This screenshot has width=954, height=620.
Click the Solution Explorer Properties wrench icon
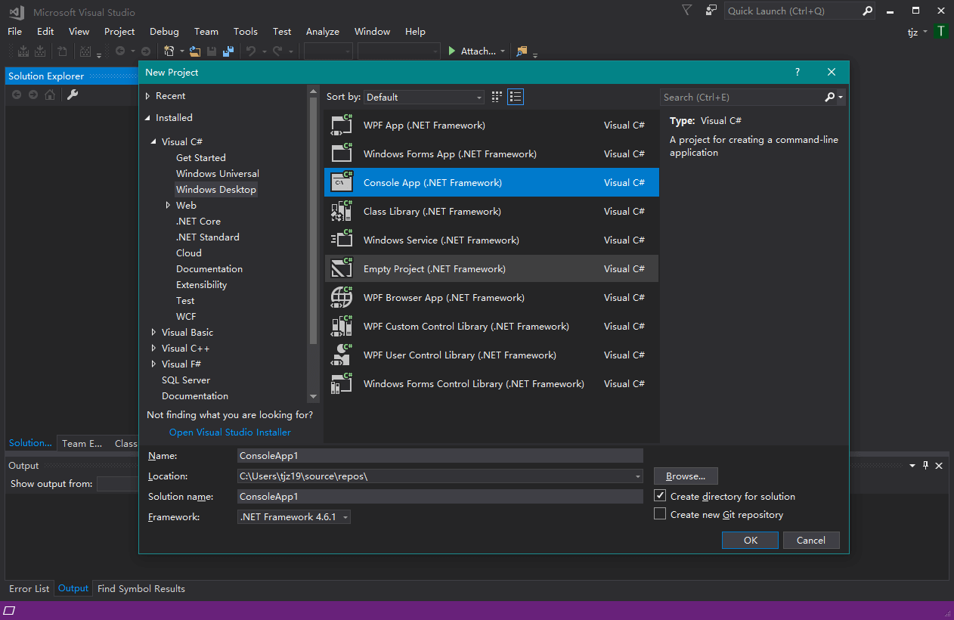[73, 95]
